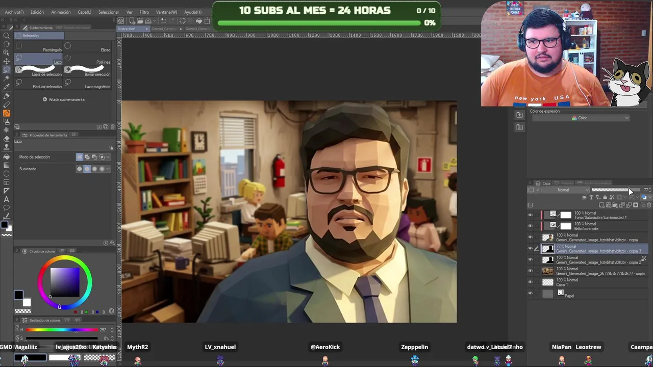
Task: Select the Airbrush tool
Action: pyautogui.click(x=6, y=122)
